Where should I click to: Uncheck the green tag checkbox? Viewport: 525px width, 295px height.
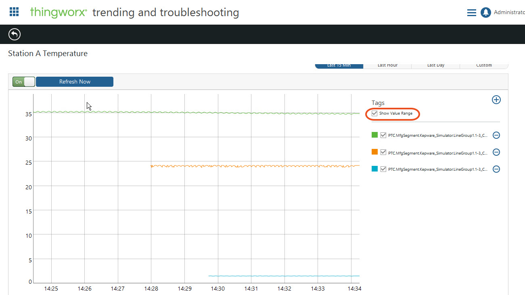point(383,135)
